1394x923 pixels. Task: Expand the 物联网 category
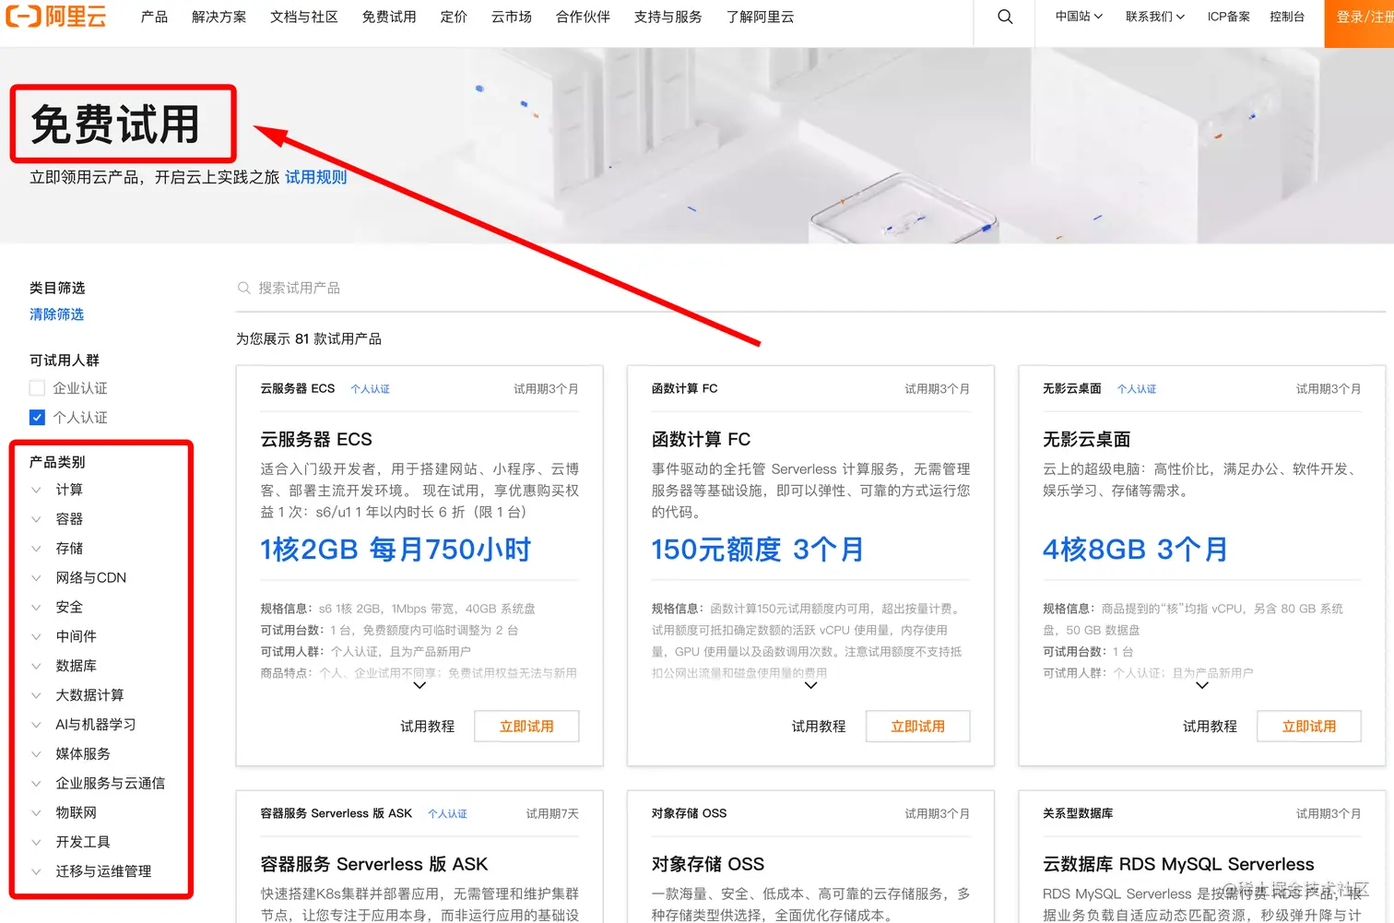(x=37, y=813)
